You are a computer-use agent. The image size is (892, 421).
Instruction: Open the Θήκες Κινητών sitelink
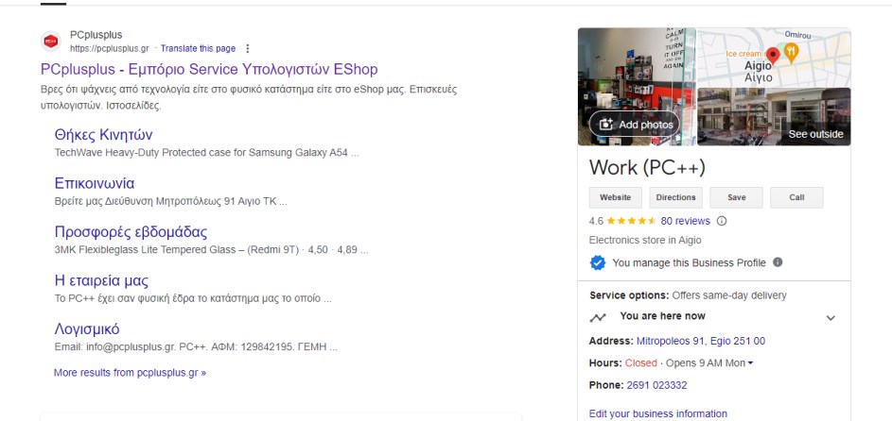[x=103, y=135]
